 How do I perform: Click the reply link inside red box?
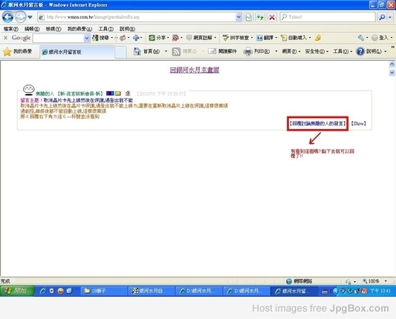(317, 124)
